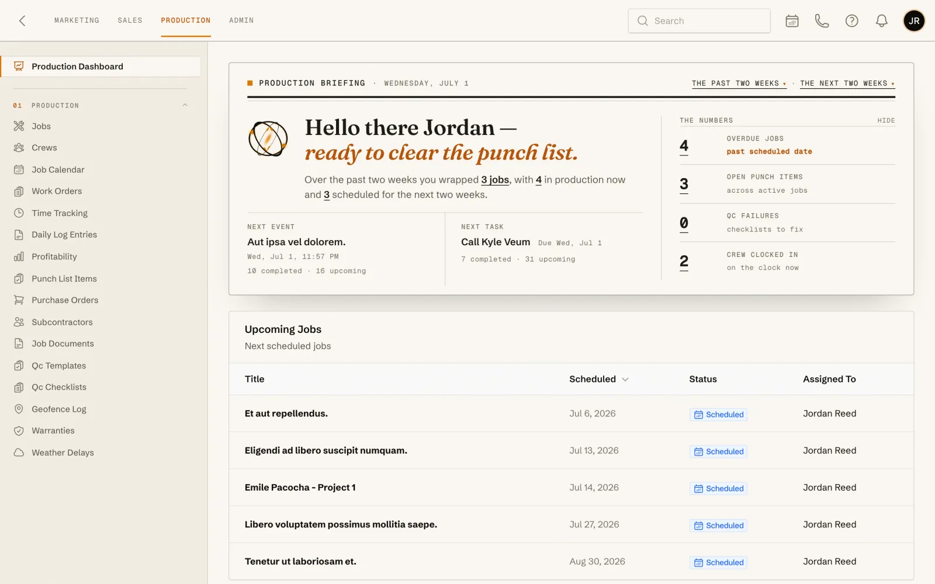Click the phone icon in the header
This screenshot has width=935, height=584.
[x=822, y=21]
